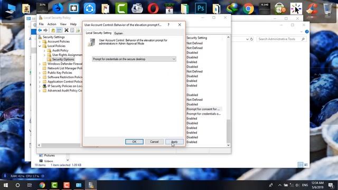Open Task View on the taskbar
The width and height of the screenshot is (338, 190).
30,185
